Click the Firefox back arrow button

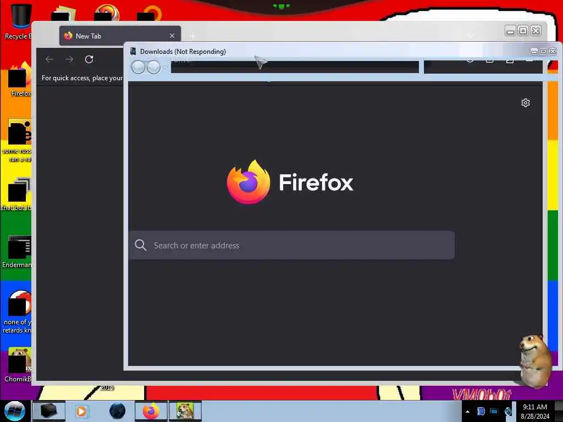tap(49, 59)
